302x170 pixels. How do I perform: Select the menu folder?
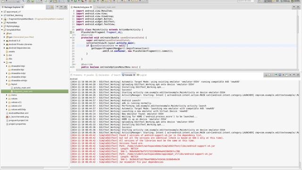pos(14,95)
